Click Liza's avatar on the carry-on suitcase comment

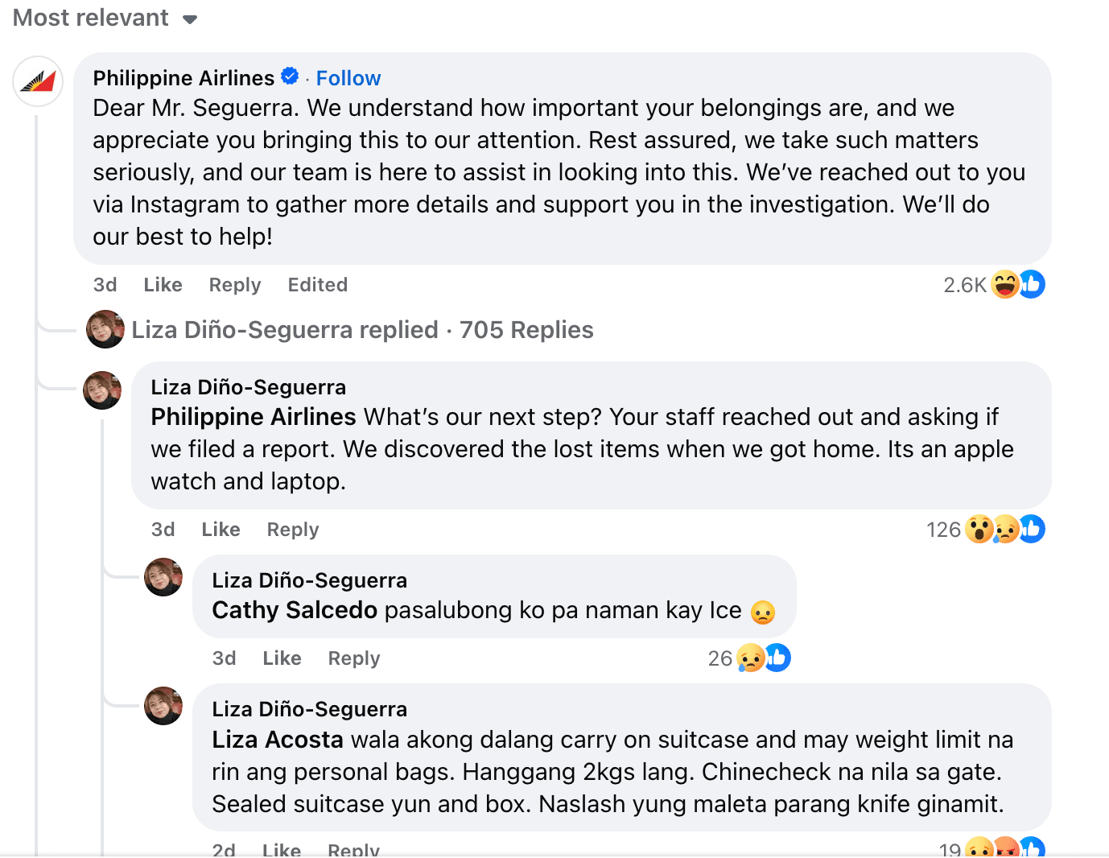[x=163, y=706]
